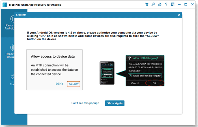Select Recover from Android sidebar icon
198x127 pixels.
click(x=12, y=19)
